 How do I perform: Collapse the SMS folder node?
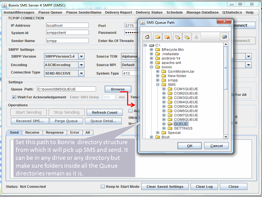tap(158, 84)
